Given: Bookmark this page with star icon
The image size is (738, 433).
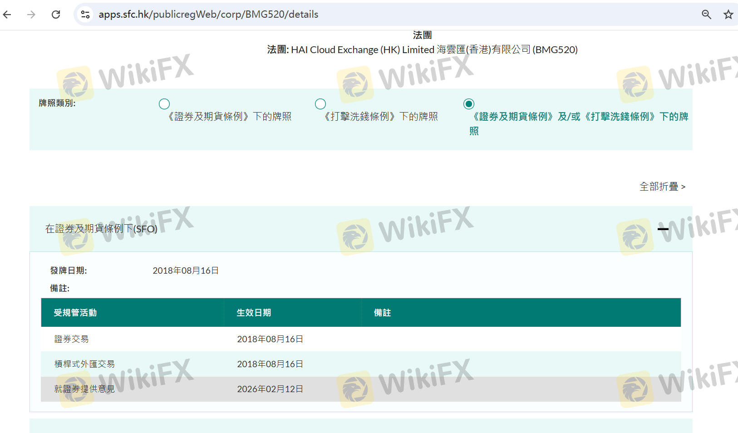Looking at the screenshot, I should tap(728, 15).
